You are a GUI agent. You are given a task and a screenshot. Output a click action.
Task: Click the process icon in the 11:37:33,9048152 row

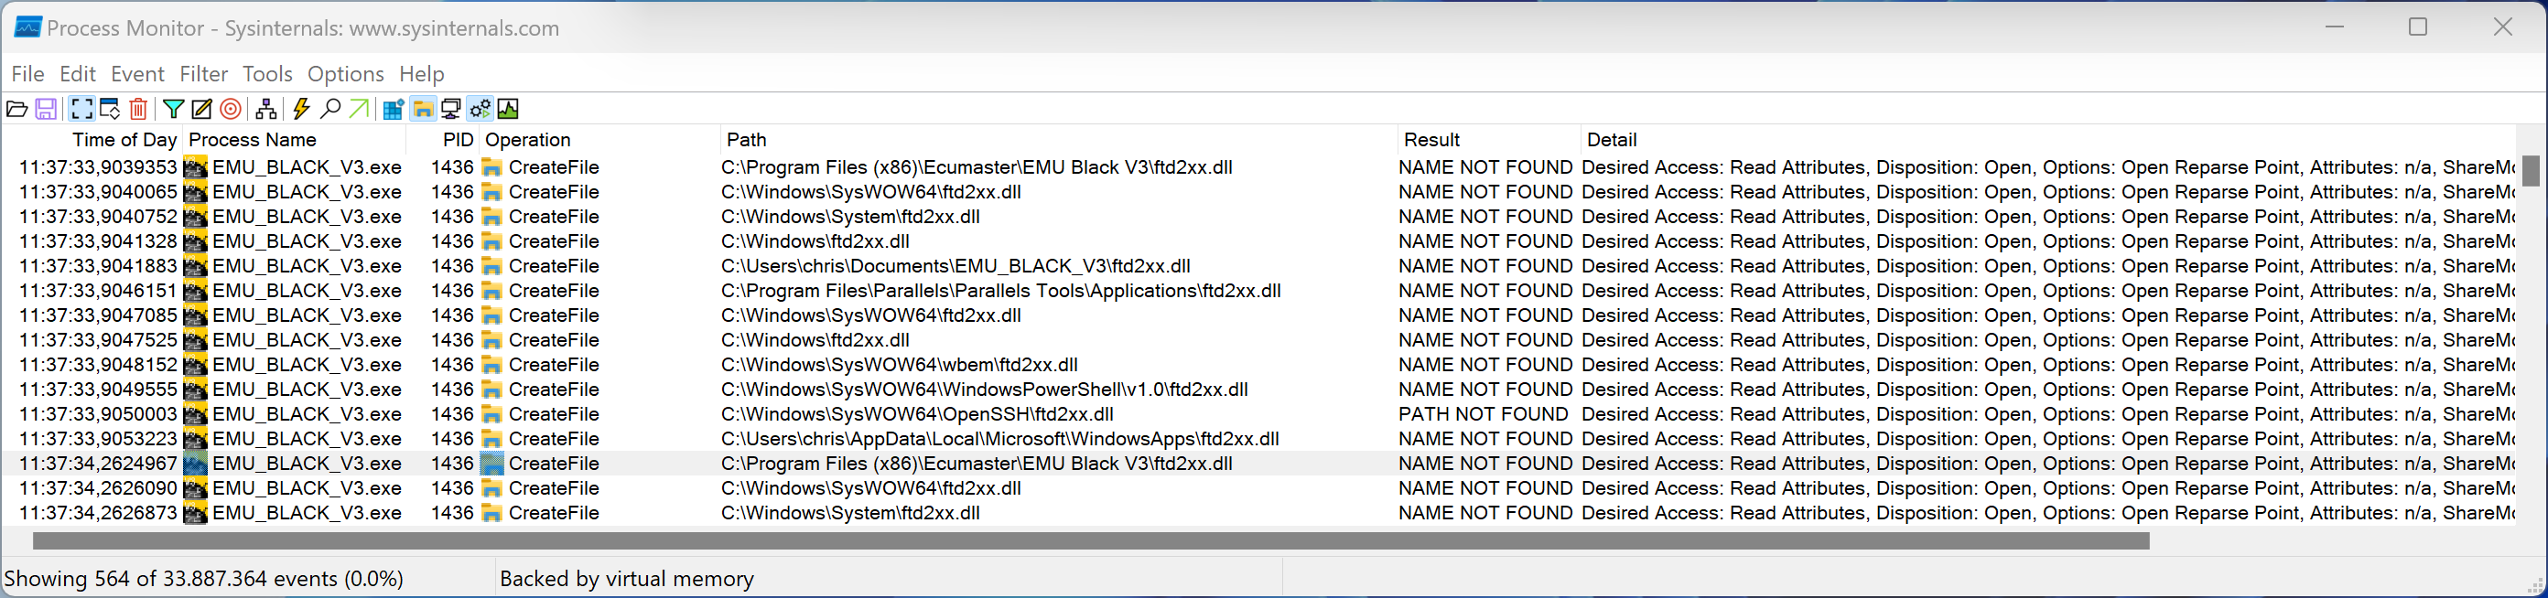pyautogui.click(x=196, y=366)
